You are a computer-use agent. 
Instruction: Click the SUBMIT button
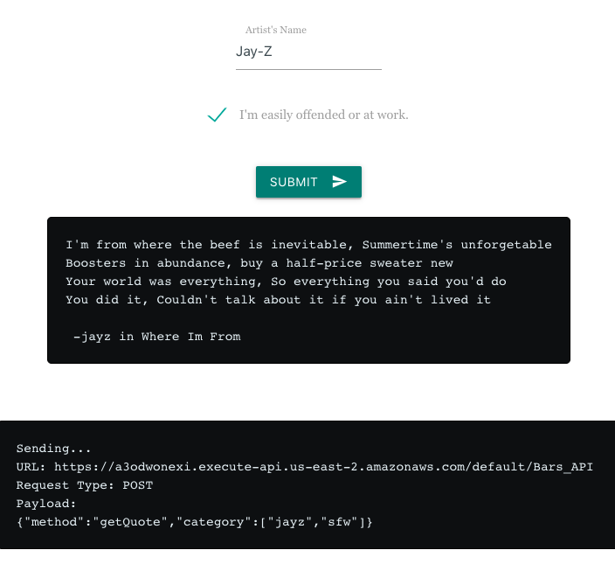(x=308, y=182)
